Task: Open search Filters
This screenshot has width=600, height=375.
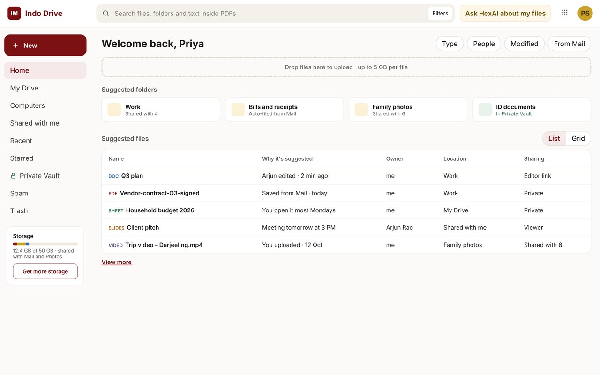Action: [x=440, y=13]
